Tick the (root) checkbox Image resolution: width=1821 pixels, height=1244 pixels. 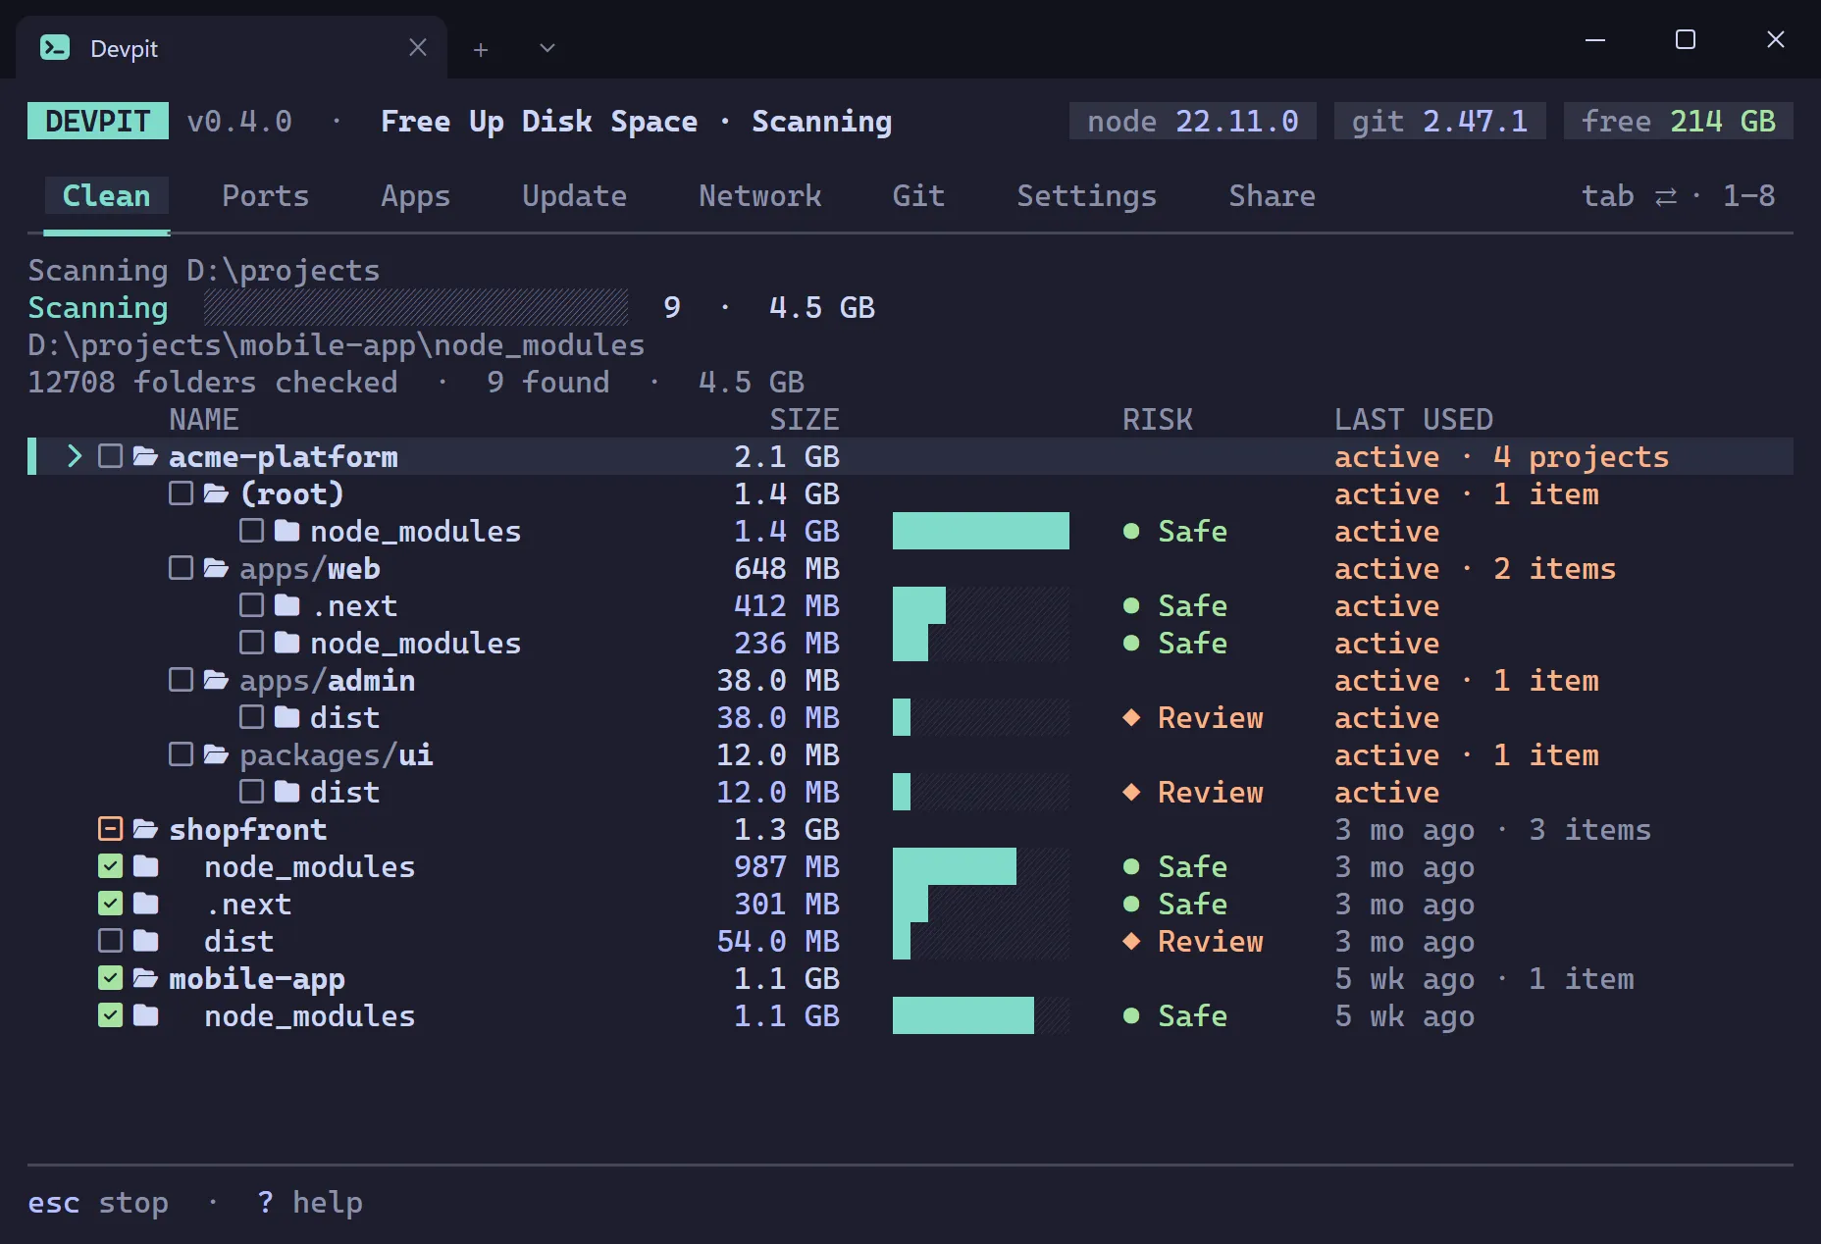(181, 493)
